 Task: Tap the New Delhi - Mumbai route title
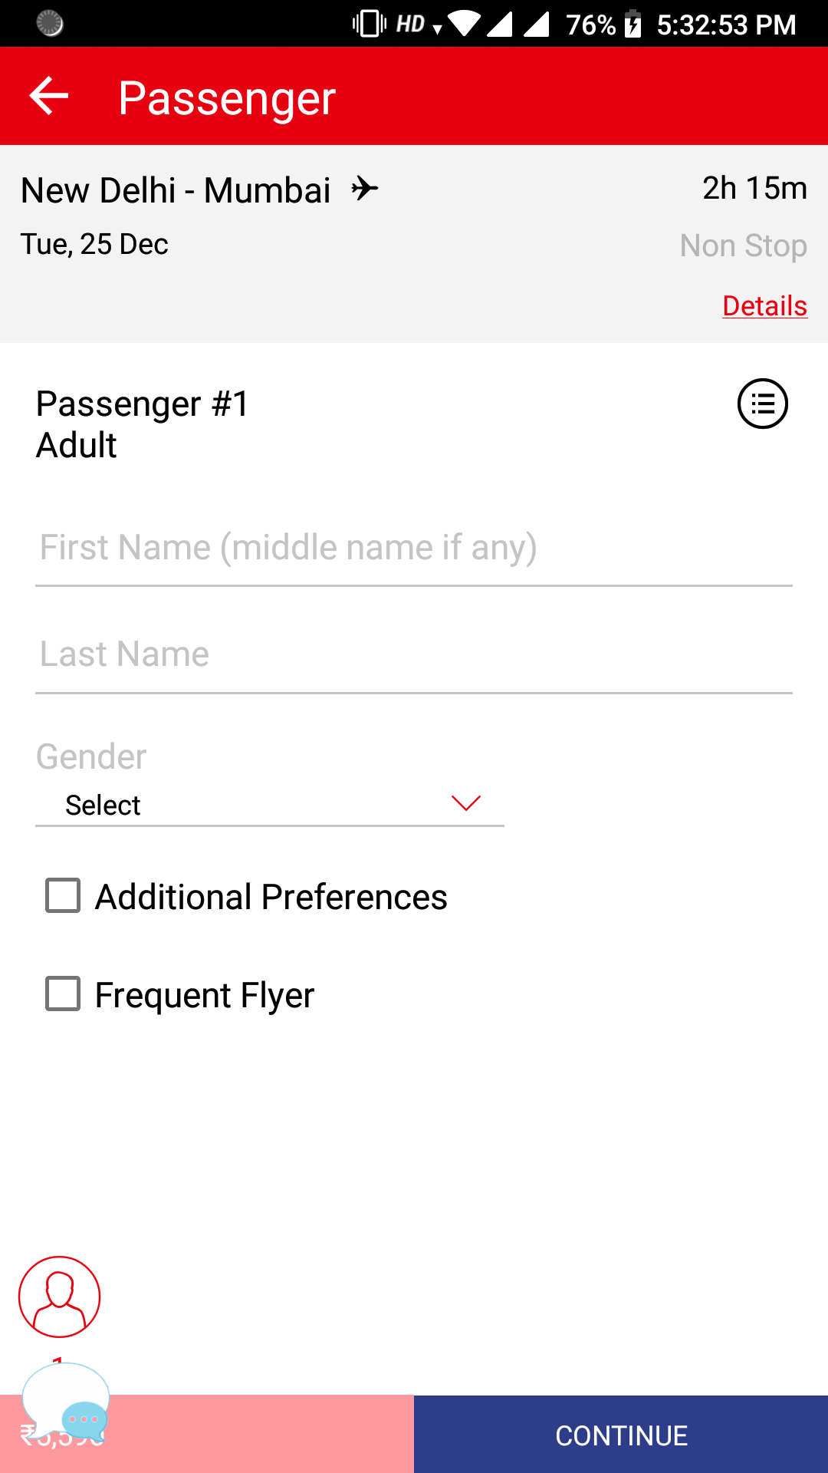(176, 190)
